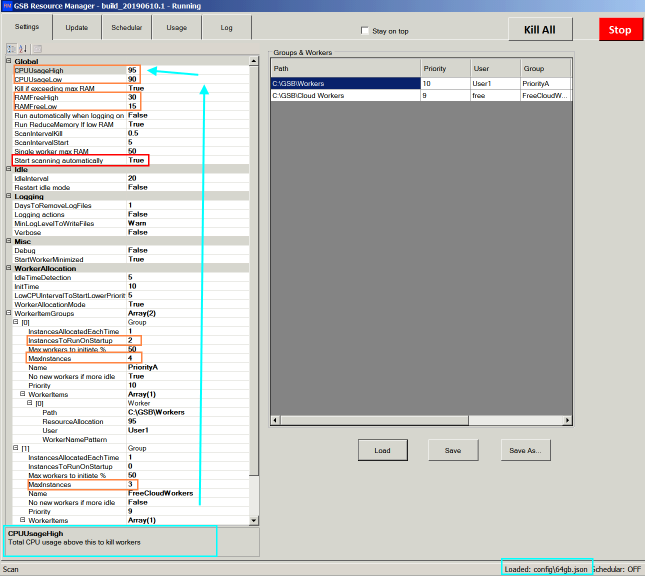645x576 pixels.
Task: Collapse the WorkerItemGroups array node
Action: [8, 313]
